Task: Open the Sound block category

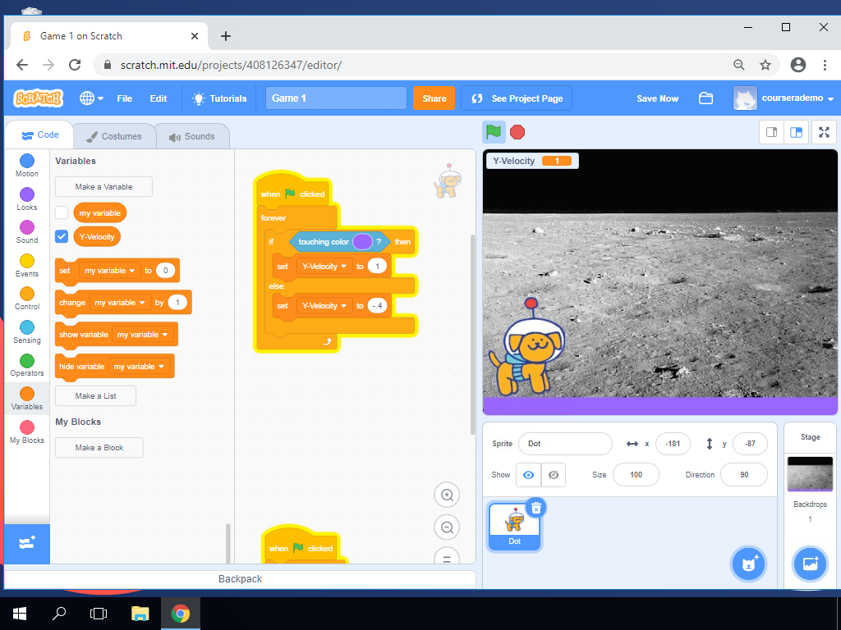Action: tap(27, 232)
